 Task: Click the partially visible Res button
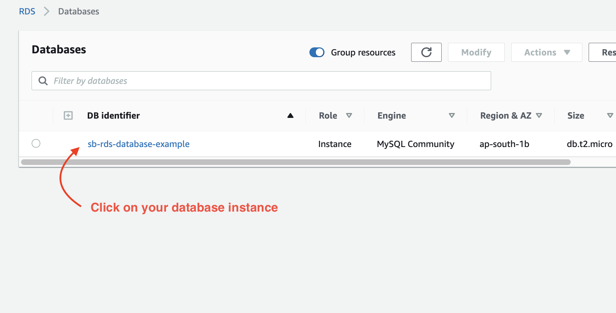(604, 52)
